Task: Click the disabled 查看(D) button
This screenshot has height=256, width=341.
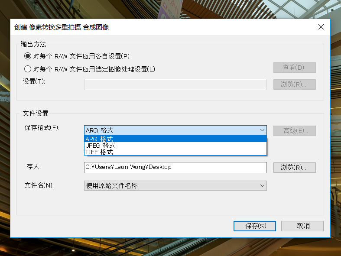Action: (295, 68)
